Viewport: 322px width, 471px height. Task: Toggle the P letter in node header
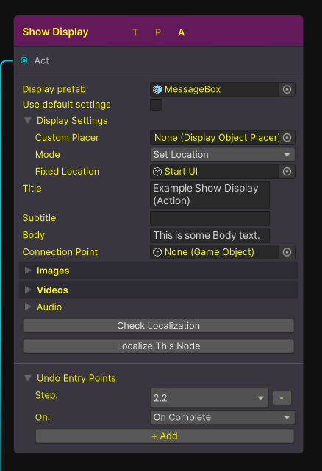(x=158, y=32)
